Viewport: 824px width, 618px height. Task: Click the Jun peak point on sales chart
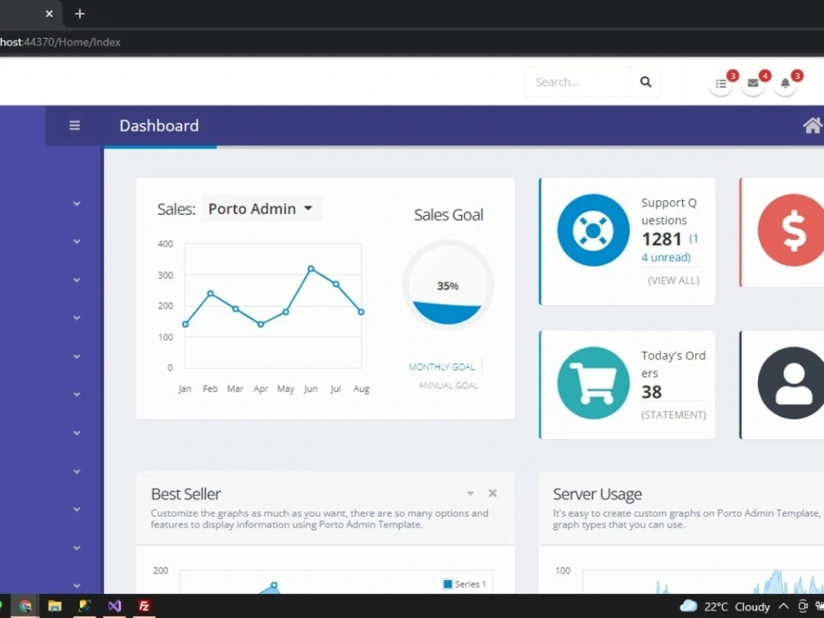pyautogui.click(x=311, y=269)
